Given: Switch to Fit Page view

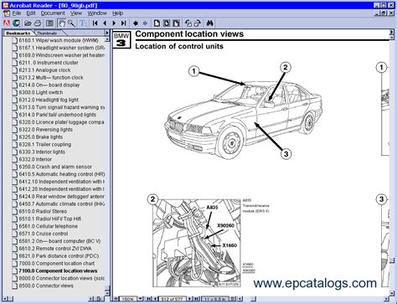Looking at the screenshot, I should point(167,23).
